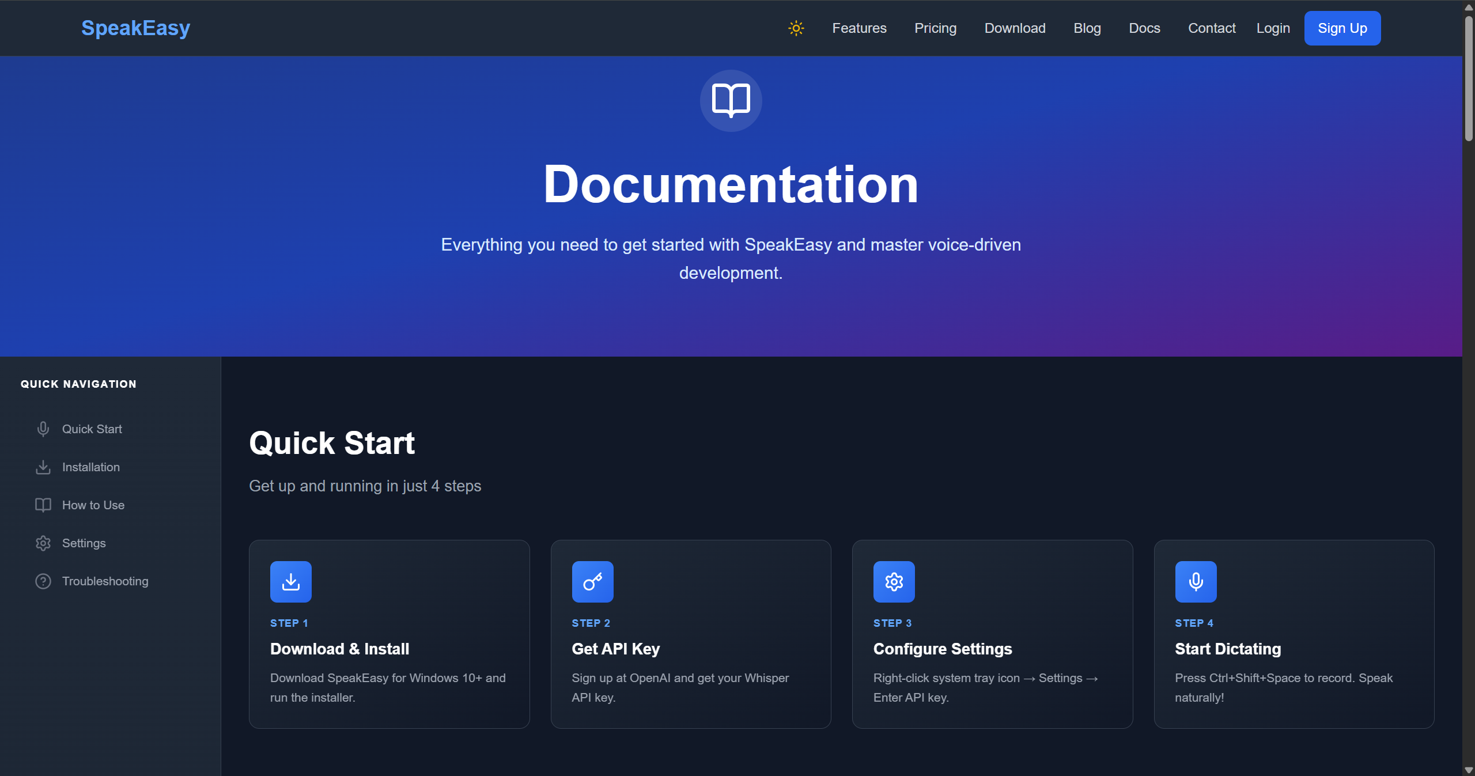This screenshot has width=1475, height=776.
Task: Navigate to the Download page
Action: [x=1015, y=28]
